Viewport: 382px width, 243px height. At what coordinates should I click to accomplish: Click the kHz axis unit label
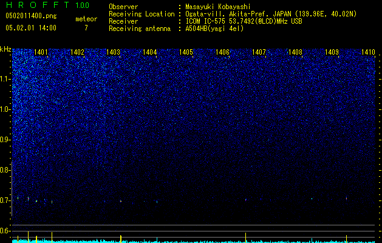pyautogui.click(x=5, y=49)
